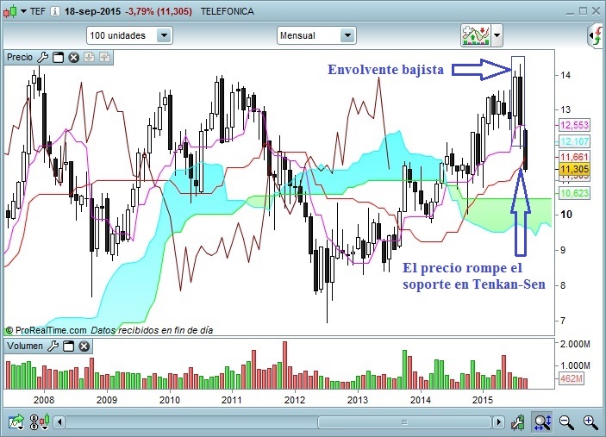Click the wrench chart settings icon in the bottom bar
The image size is (606, 437).
coord(518,422)
